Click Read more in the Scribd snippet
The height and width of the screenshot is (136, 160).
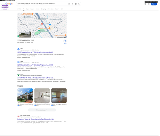point(63,81)
